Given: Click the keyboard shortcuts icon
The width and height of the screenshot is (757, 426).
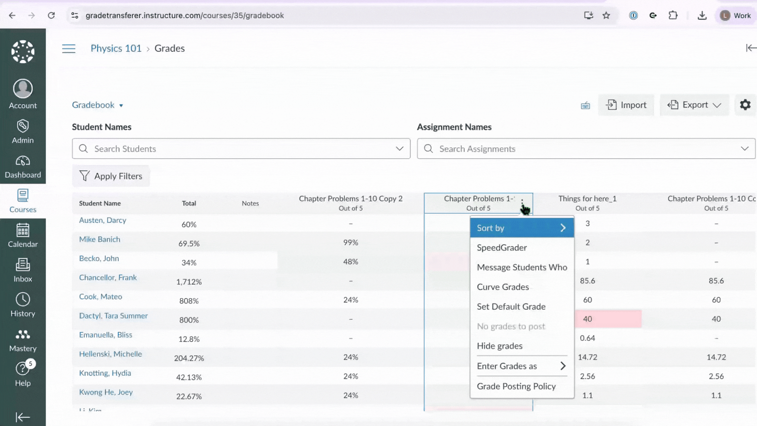Looking at the screenshot, I should 585,105.
